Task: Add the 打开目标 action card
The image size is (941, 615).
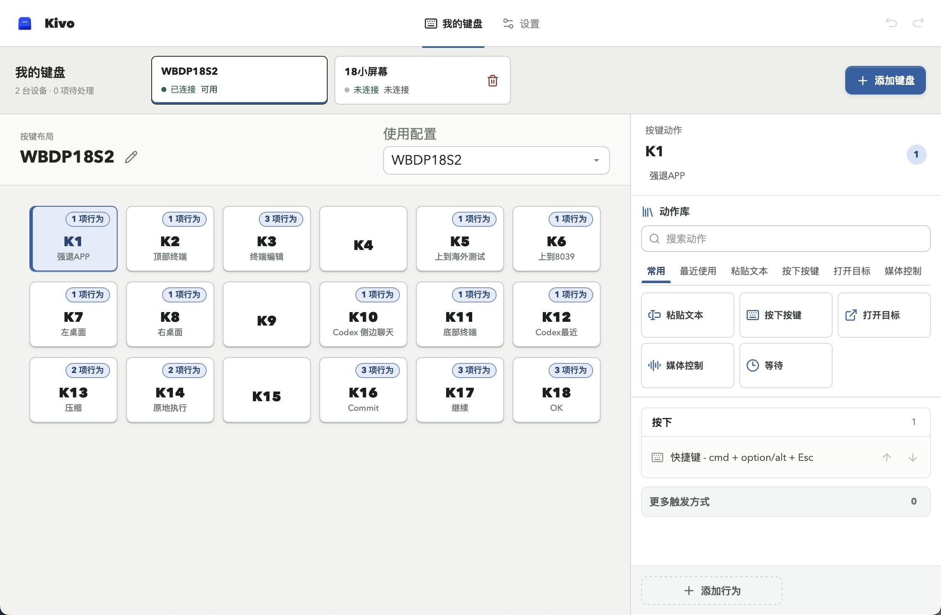Action: coord(884,315)
